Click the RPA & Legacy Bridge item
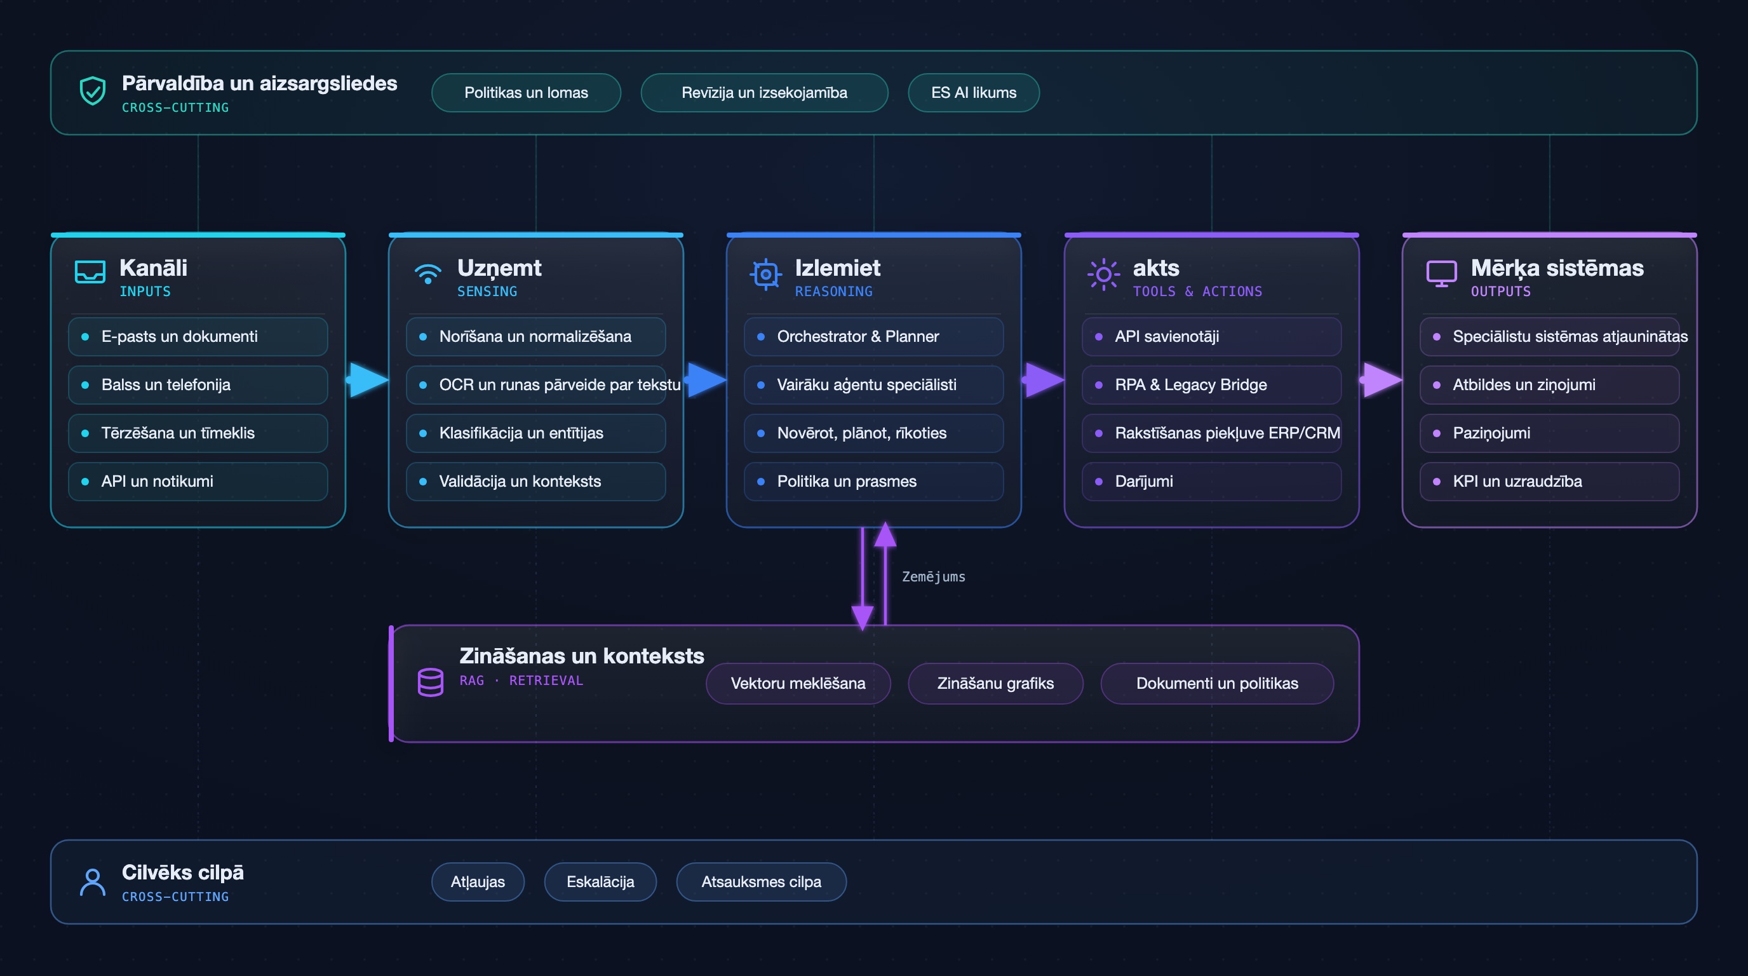Screen dimensions: 1748x976 tap(1212, 385)
